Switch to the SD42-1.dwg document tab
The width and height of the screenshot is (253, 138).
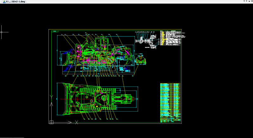pos(14,2)
